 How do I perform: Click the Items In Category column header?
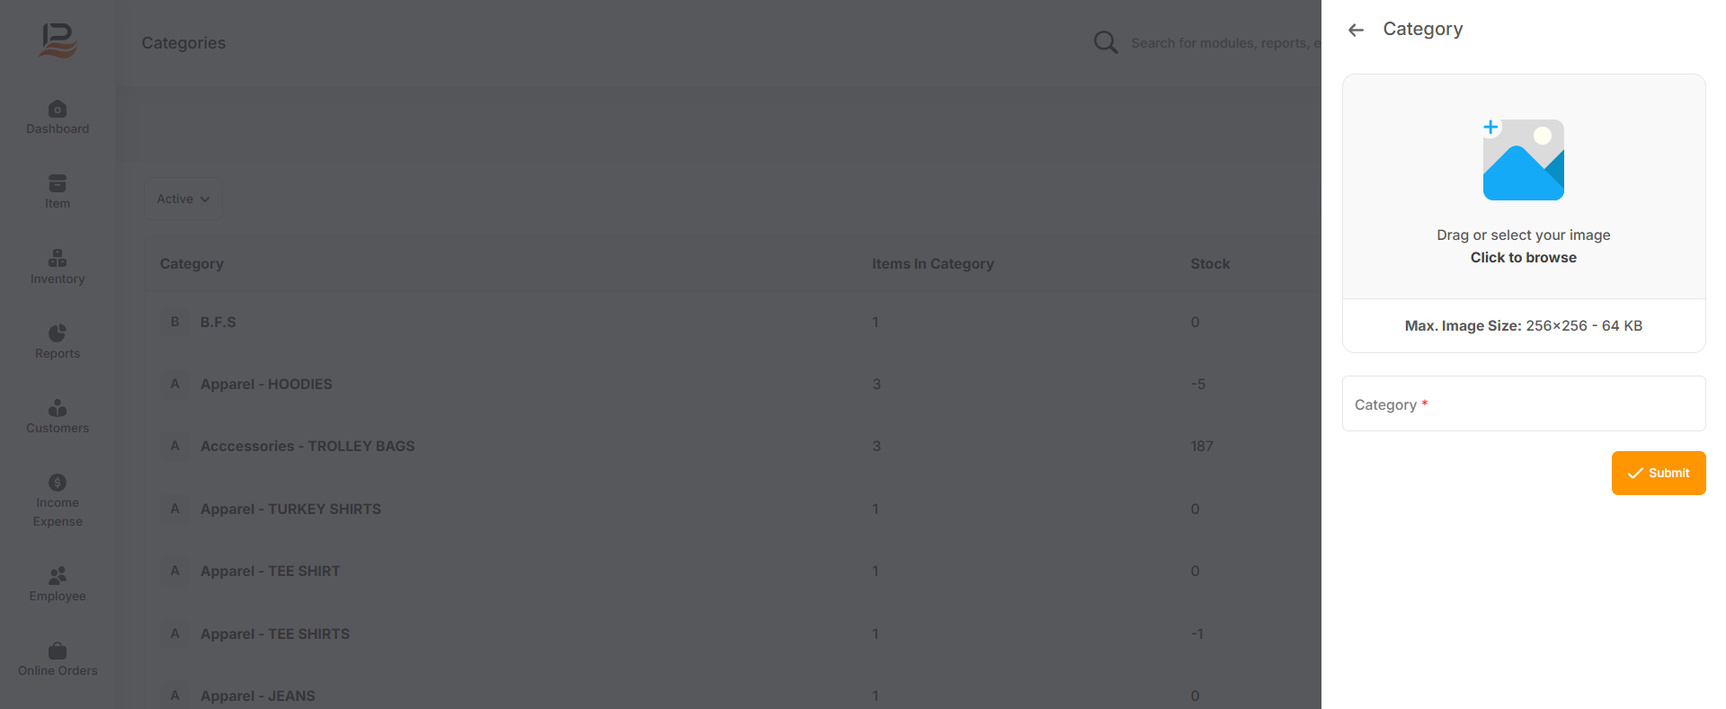pyautogui.click(x=932, y=264)
